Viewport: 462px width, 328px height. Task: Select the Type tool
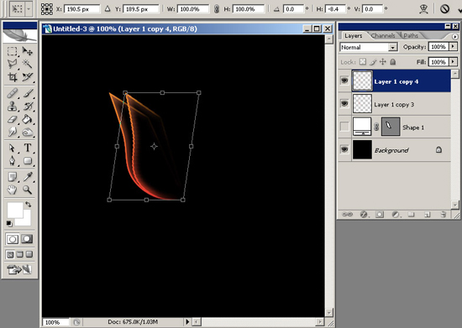pyautogui.click(x=28, y=148)
